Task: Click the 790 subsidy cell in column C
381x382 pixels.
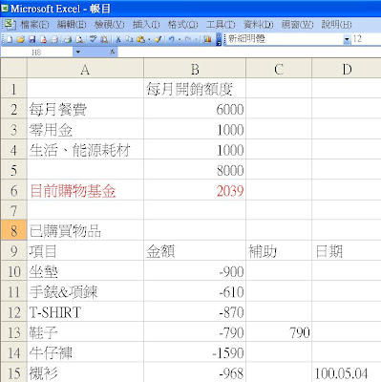Action: click(x=279, y=332)
